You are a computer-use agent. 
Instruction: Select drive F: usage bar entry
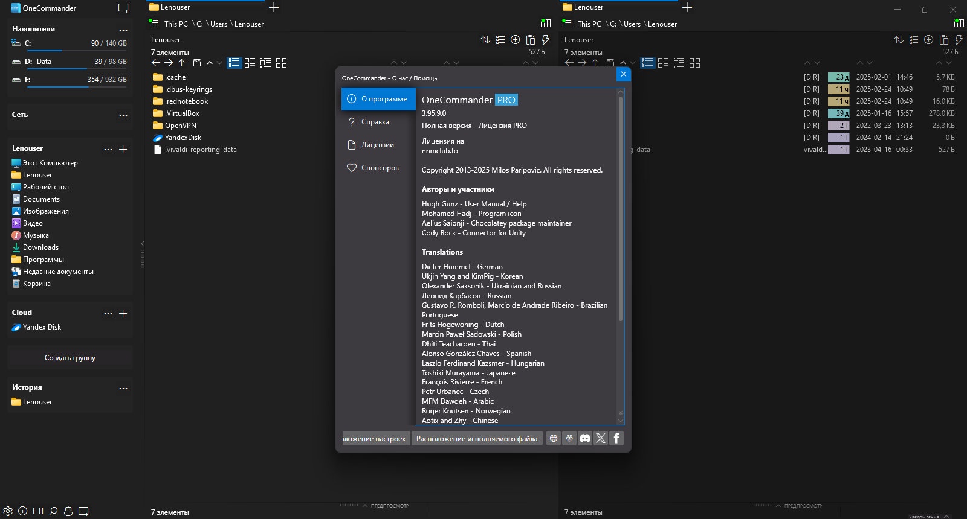70,80
